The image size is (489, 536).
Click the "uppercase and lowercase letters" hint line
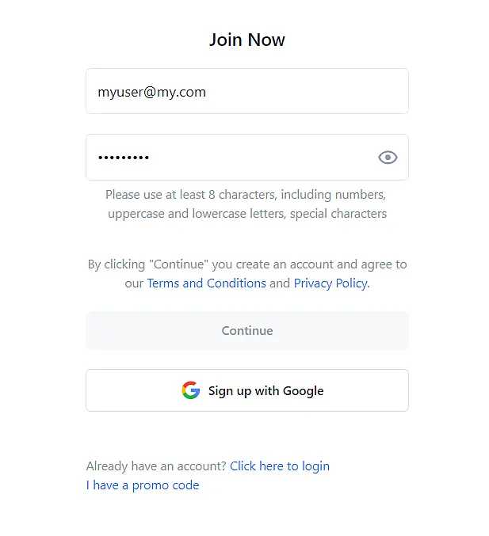[246, 214]
